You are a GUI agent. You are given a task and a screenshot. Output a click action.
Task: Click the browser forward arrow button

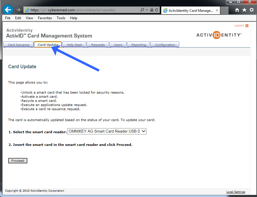click(x=18, y=10)
